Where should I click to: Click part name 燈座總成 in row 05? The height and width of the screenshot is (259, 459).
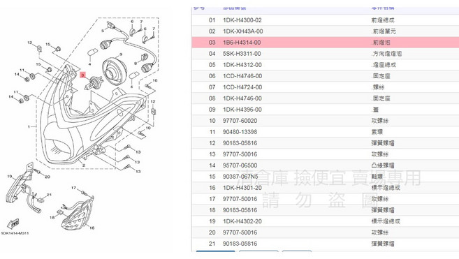[384, 65]
